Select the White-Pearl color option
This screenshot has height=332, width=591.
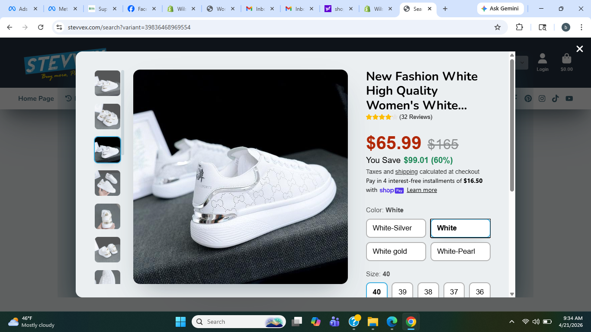pyautogui.click(x=460, y=252)
